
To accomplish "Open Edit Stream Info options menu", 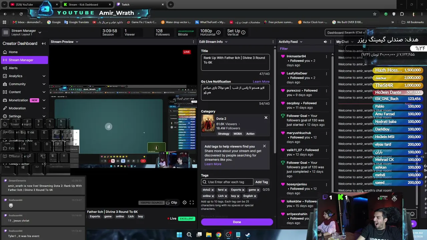I will (x=274, y=42).
